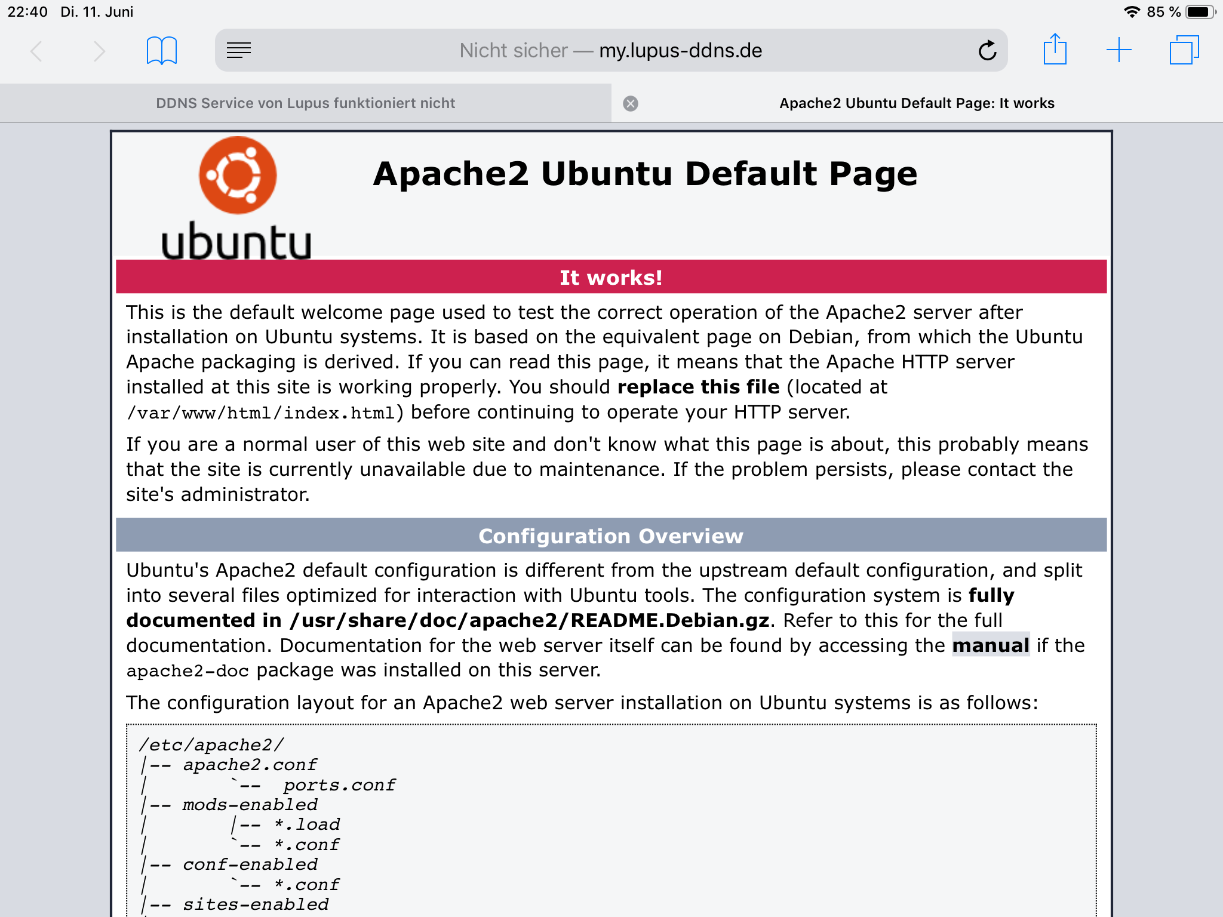This screenshot has width=1223, height=917.
Task: Open the bookmarks book icon
Action: [x=162, y=51]
